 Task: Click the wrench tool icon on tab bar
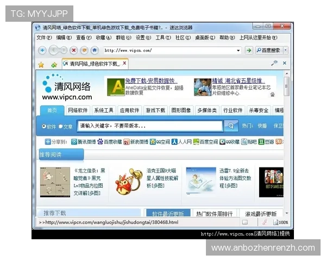(274, 63)
